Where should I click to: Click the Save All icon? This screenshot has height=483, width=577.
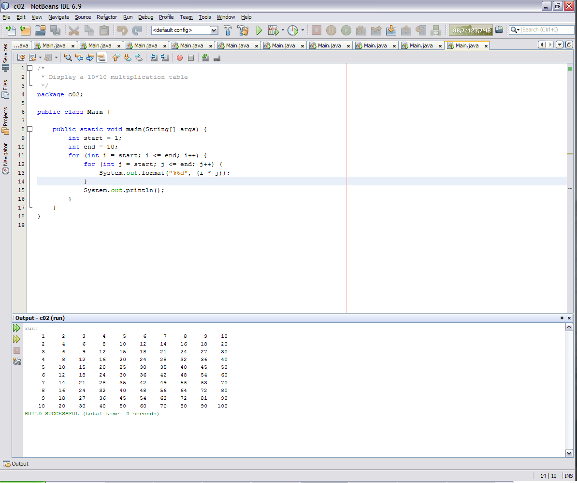tap(55, 30)
